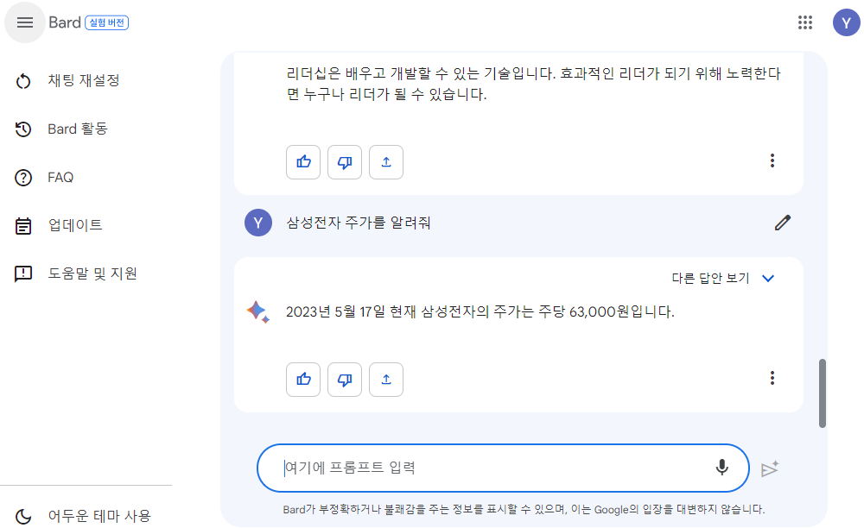This screenshot has height=528, width=864.
Task: Export the Samsung stock price response
Action: point(385,380)
